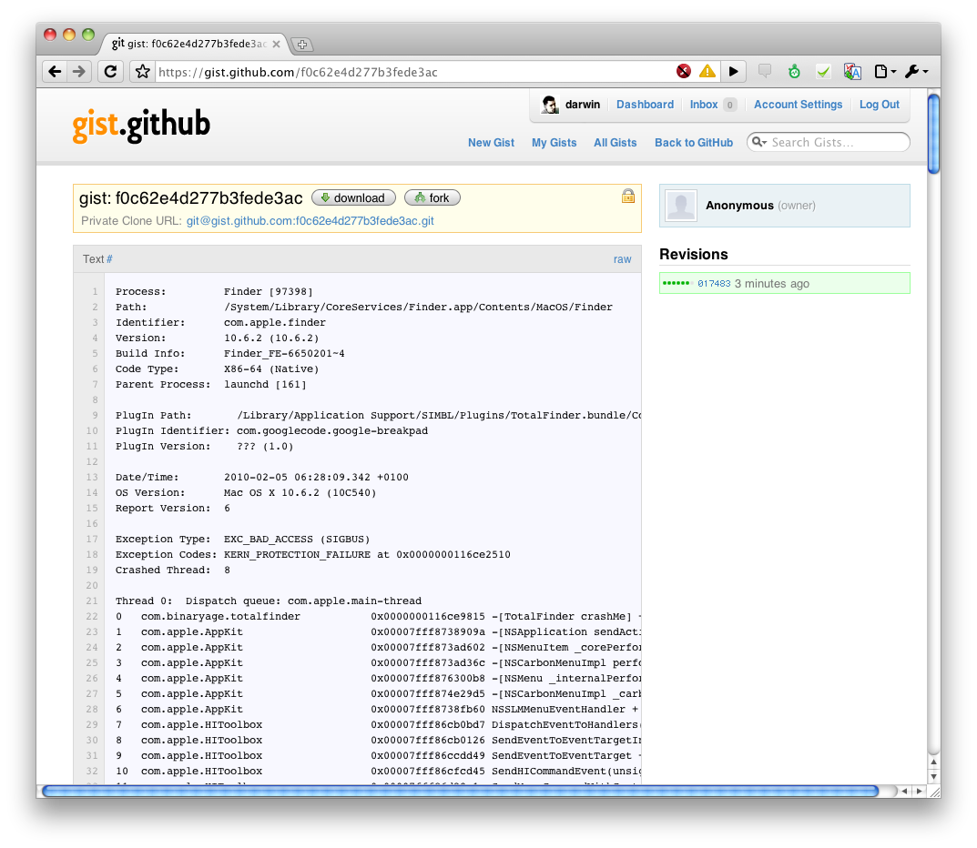Fork this gist
The image size is (977, 848).
pyautogui.click(x=433, y=197)
